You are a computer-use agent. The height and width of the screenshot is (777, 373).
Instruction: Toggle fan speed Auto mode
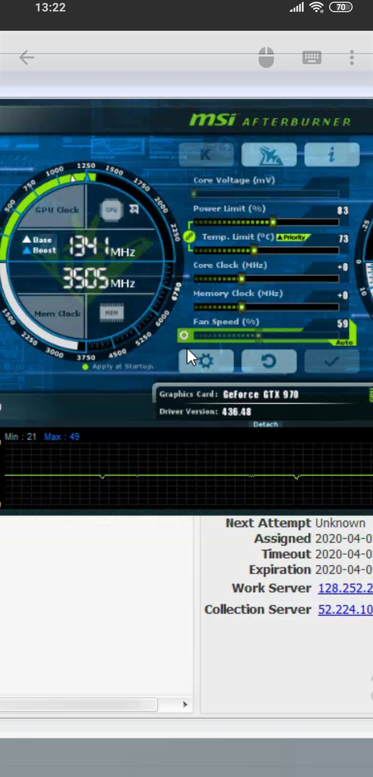point(344,342)
